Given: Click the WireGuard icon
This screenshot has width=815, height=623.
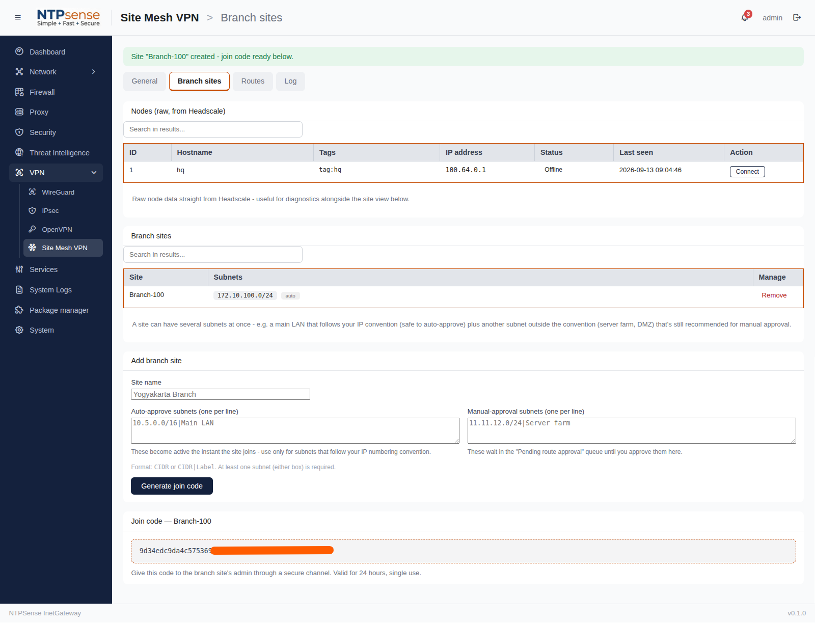Looking at the screenshot, I should point(33,192).
